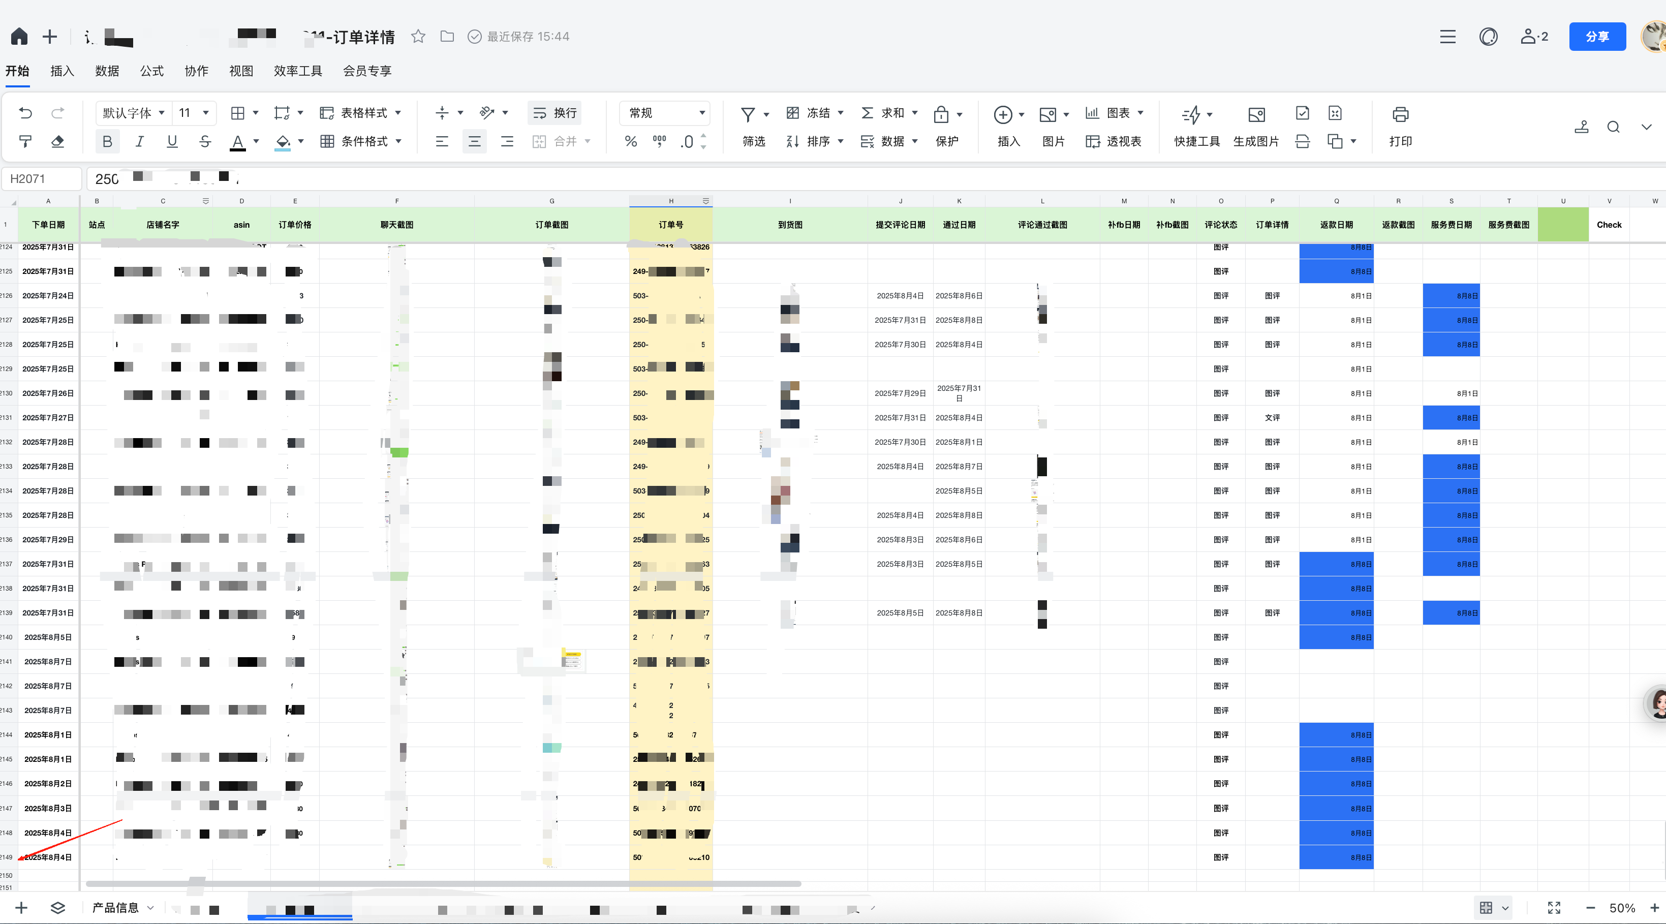Click the 生成图片 button
1666x924 pixels.
point(1255,128)
